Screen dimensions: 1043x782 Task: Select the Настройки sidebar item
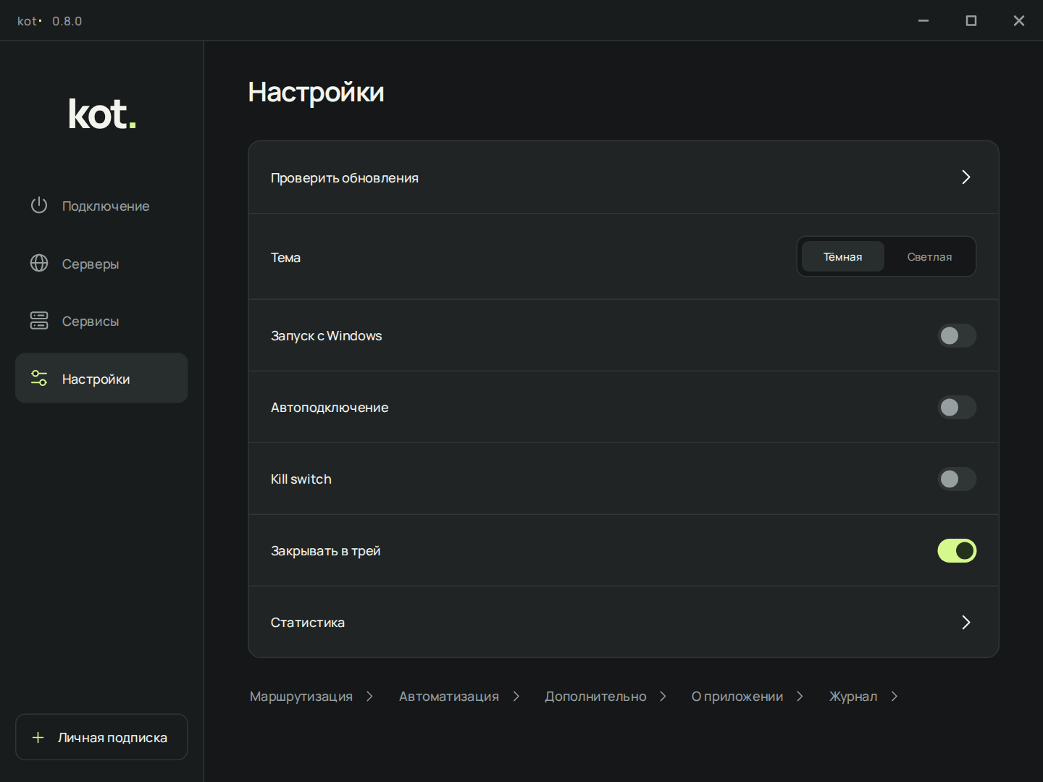coord(101,378)
